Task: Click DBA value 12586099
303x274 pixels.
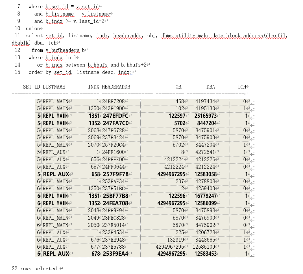Action: pyautogui.click(x=206, y=203)
